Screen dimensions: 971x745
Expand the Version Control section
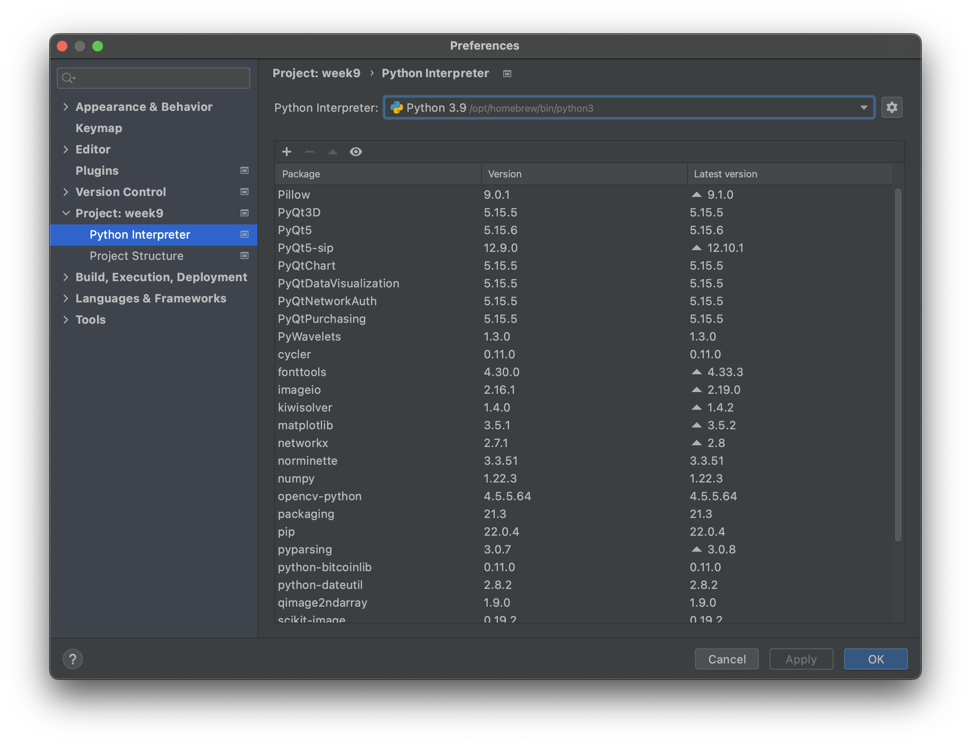tap(66, 192)
